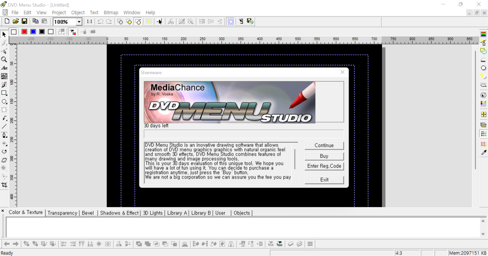Select the rectangle shape tool
This screenshot has width=488, height=256.
(4, 93)
